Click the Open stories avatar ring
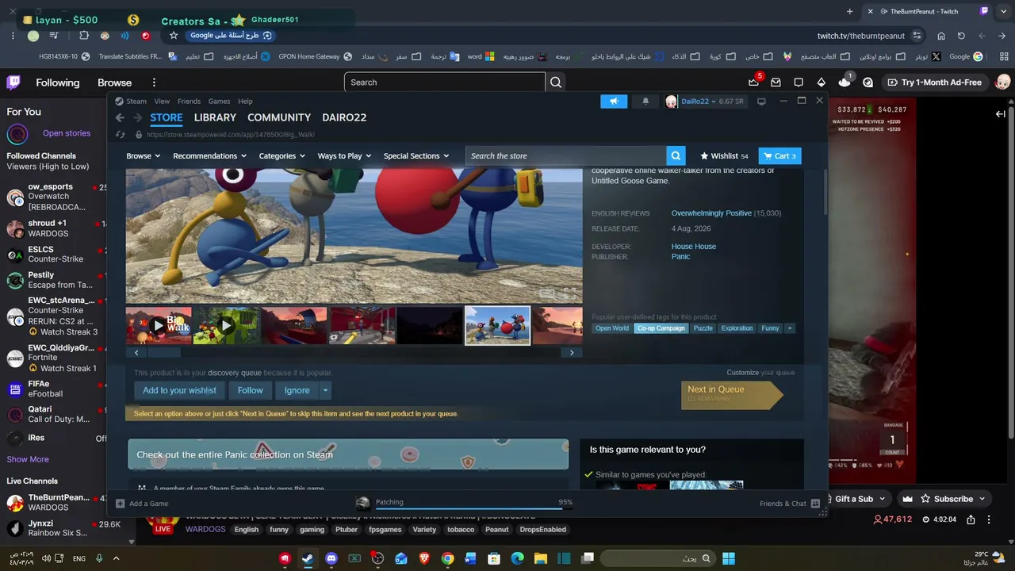The image size is (1015, 571). point(17,134)
